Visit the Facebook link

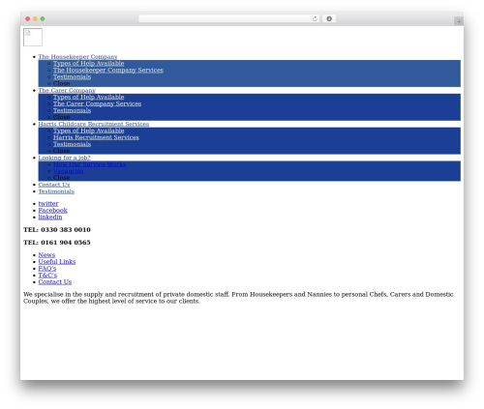click(x=52, y=211)
